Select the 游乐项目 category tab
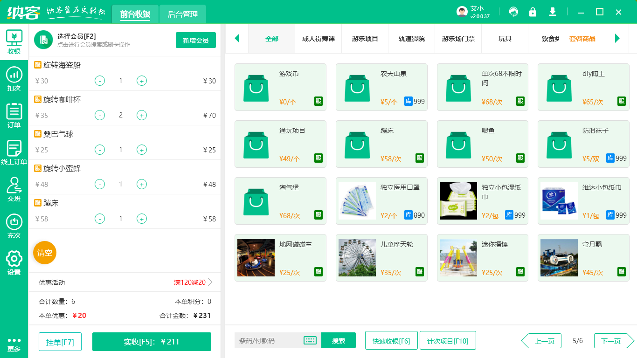The image size is (637, 358). click(365, 39)
